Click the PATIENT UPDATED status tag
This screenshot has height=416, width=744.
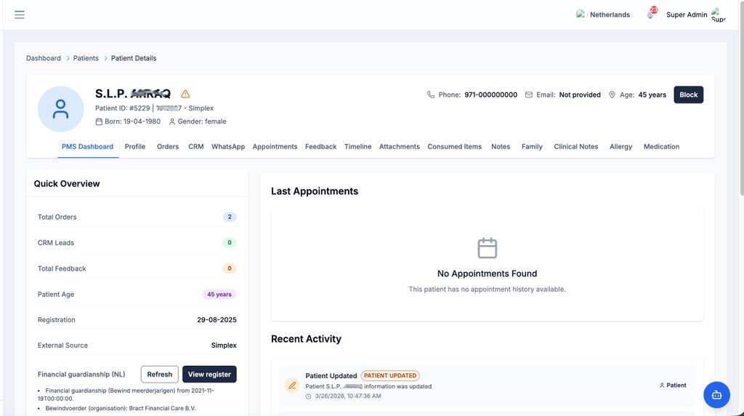[390, 375]
